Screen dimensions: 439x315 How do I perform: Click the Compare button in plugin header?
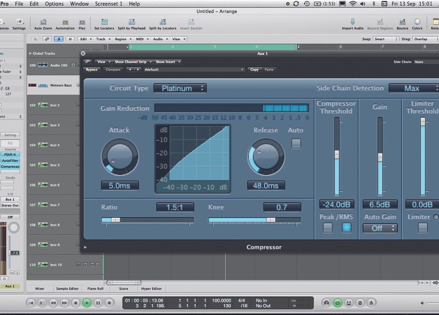pyautogui.click(x=113, y=69)
